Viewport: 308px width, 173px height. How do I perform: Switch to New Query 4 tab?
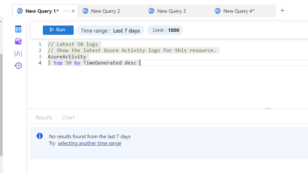tap(243, 11)
